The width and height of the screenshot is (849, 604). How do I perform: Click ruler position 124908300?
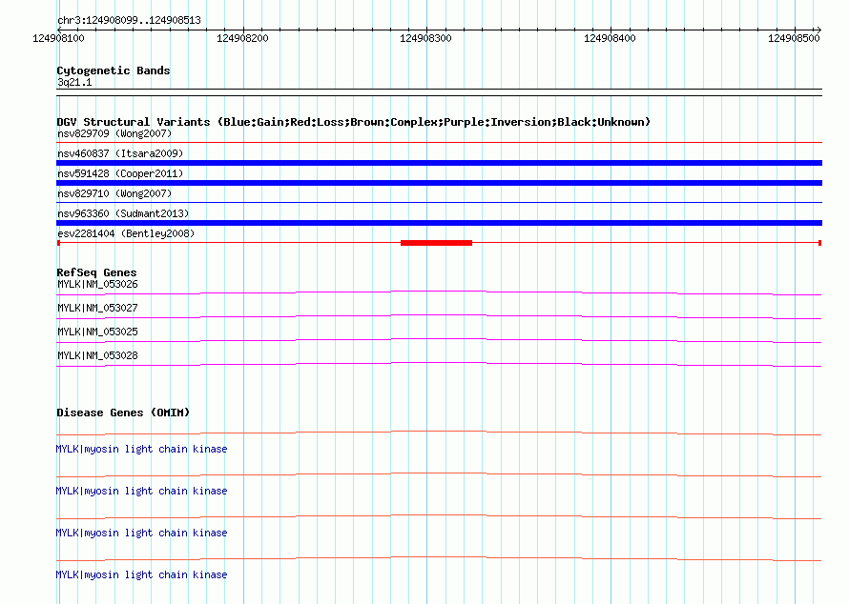(425, 38)
